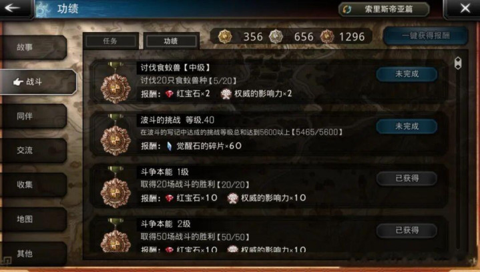
Task: Claim all rewards with 一键获得报酬
Action: [x=426, y=36]
